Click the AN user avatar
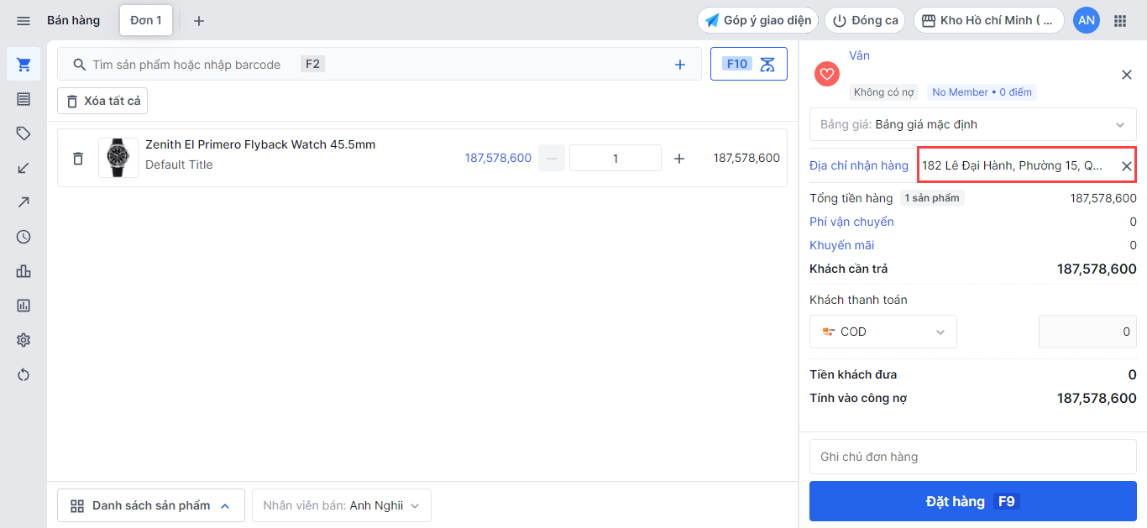The width and height of the screenshot is (1147, 528). (1087, 20)
